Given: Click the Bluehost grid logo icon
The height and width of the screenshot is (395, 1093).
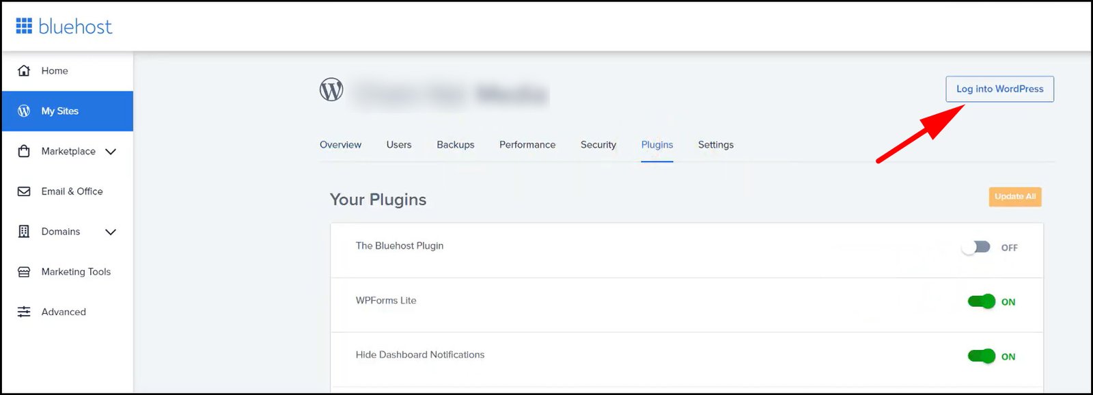Looking at the screenshot, I should (x=24, y=26).
